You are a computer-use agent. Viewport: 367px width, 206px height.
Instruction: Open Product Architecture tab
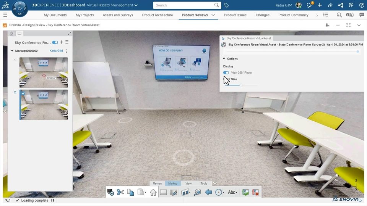click(x=158, y=15)
